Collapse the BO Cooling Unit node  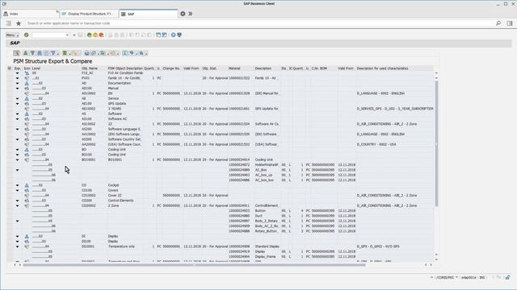click(x=17, y=150)
